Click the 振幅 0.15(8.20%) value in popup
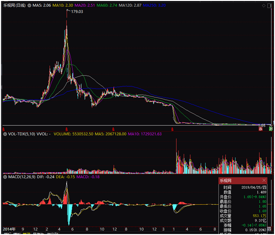This screenshot has height=235, width=275. point(256,230)
